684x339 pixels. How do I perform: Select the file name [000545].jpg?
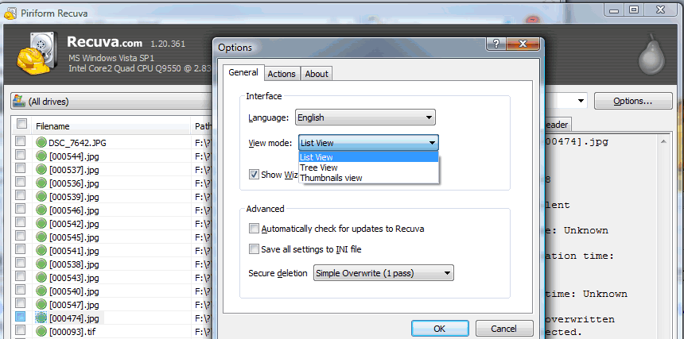click(x=74, y=237)
